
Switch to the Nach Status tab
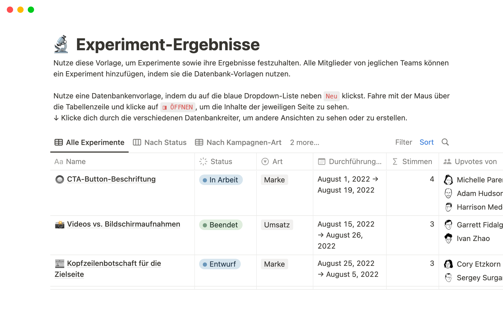[x=160, y=142]
